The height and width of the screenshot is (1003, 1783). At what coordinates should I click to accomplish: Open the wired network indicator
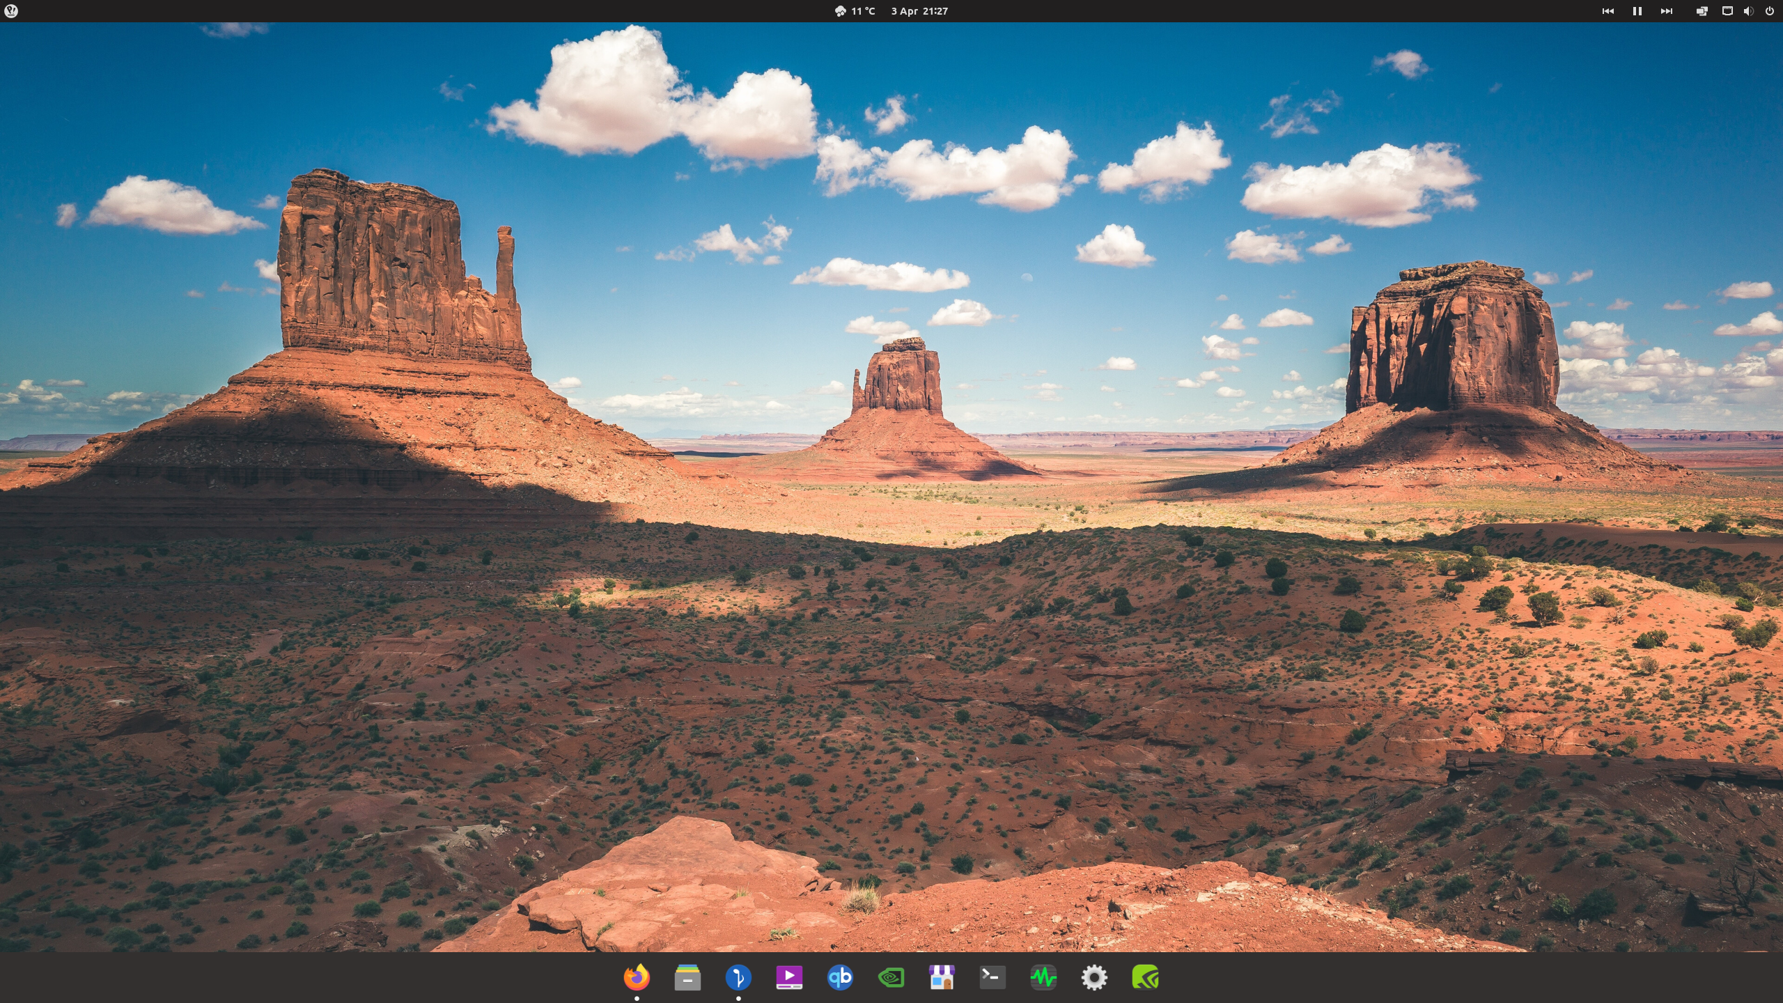coord(1727,11)
